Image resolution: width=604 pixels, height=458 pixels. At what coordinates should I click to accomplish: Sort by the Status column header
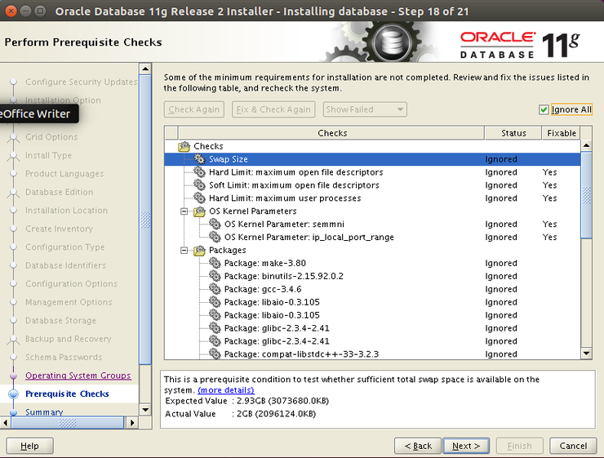[x=513, y=133]
